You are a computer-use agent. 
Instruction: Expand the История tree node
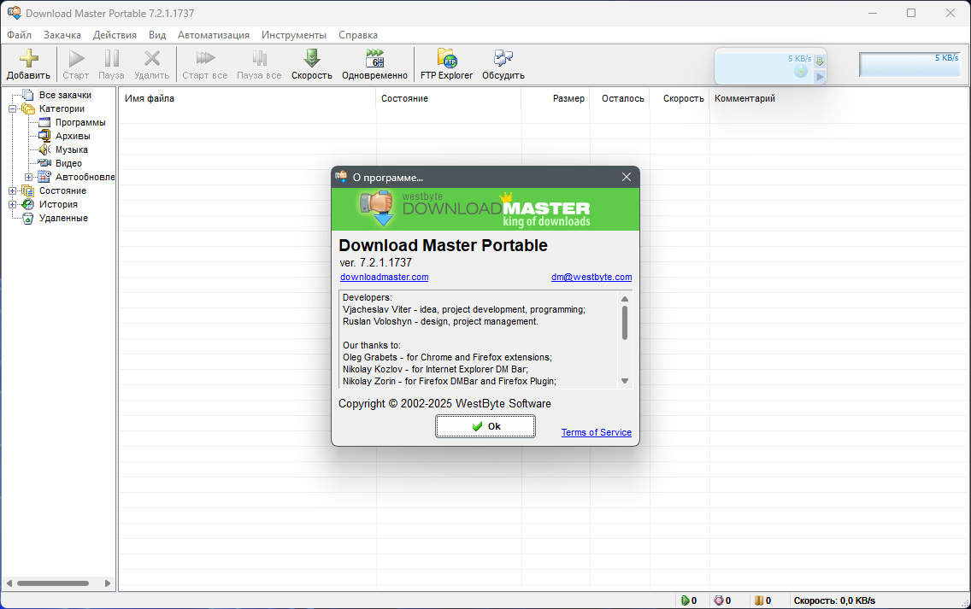click(x=12, y=204)
